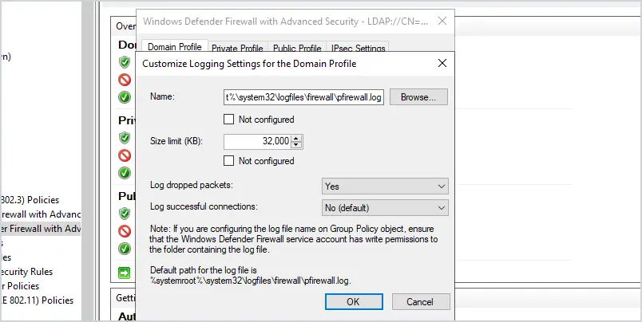
Task: Click the green arrow icon at overview bottom
Action: coord(124,273)
